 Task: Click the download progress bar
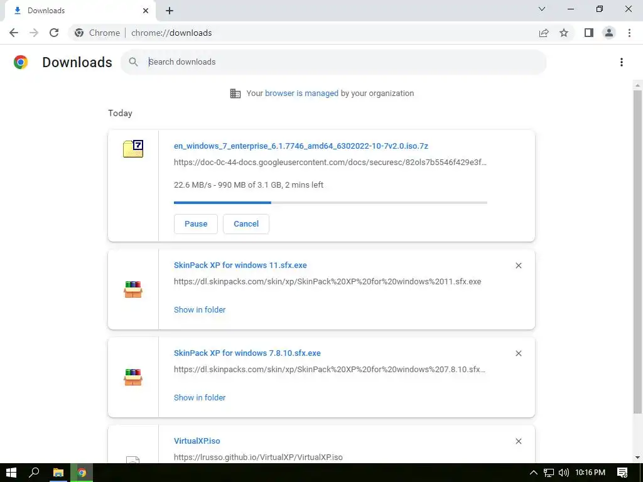pyautogui.click(x=330, y=203)
